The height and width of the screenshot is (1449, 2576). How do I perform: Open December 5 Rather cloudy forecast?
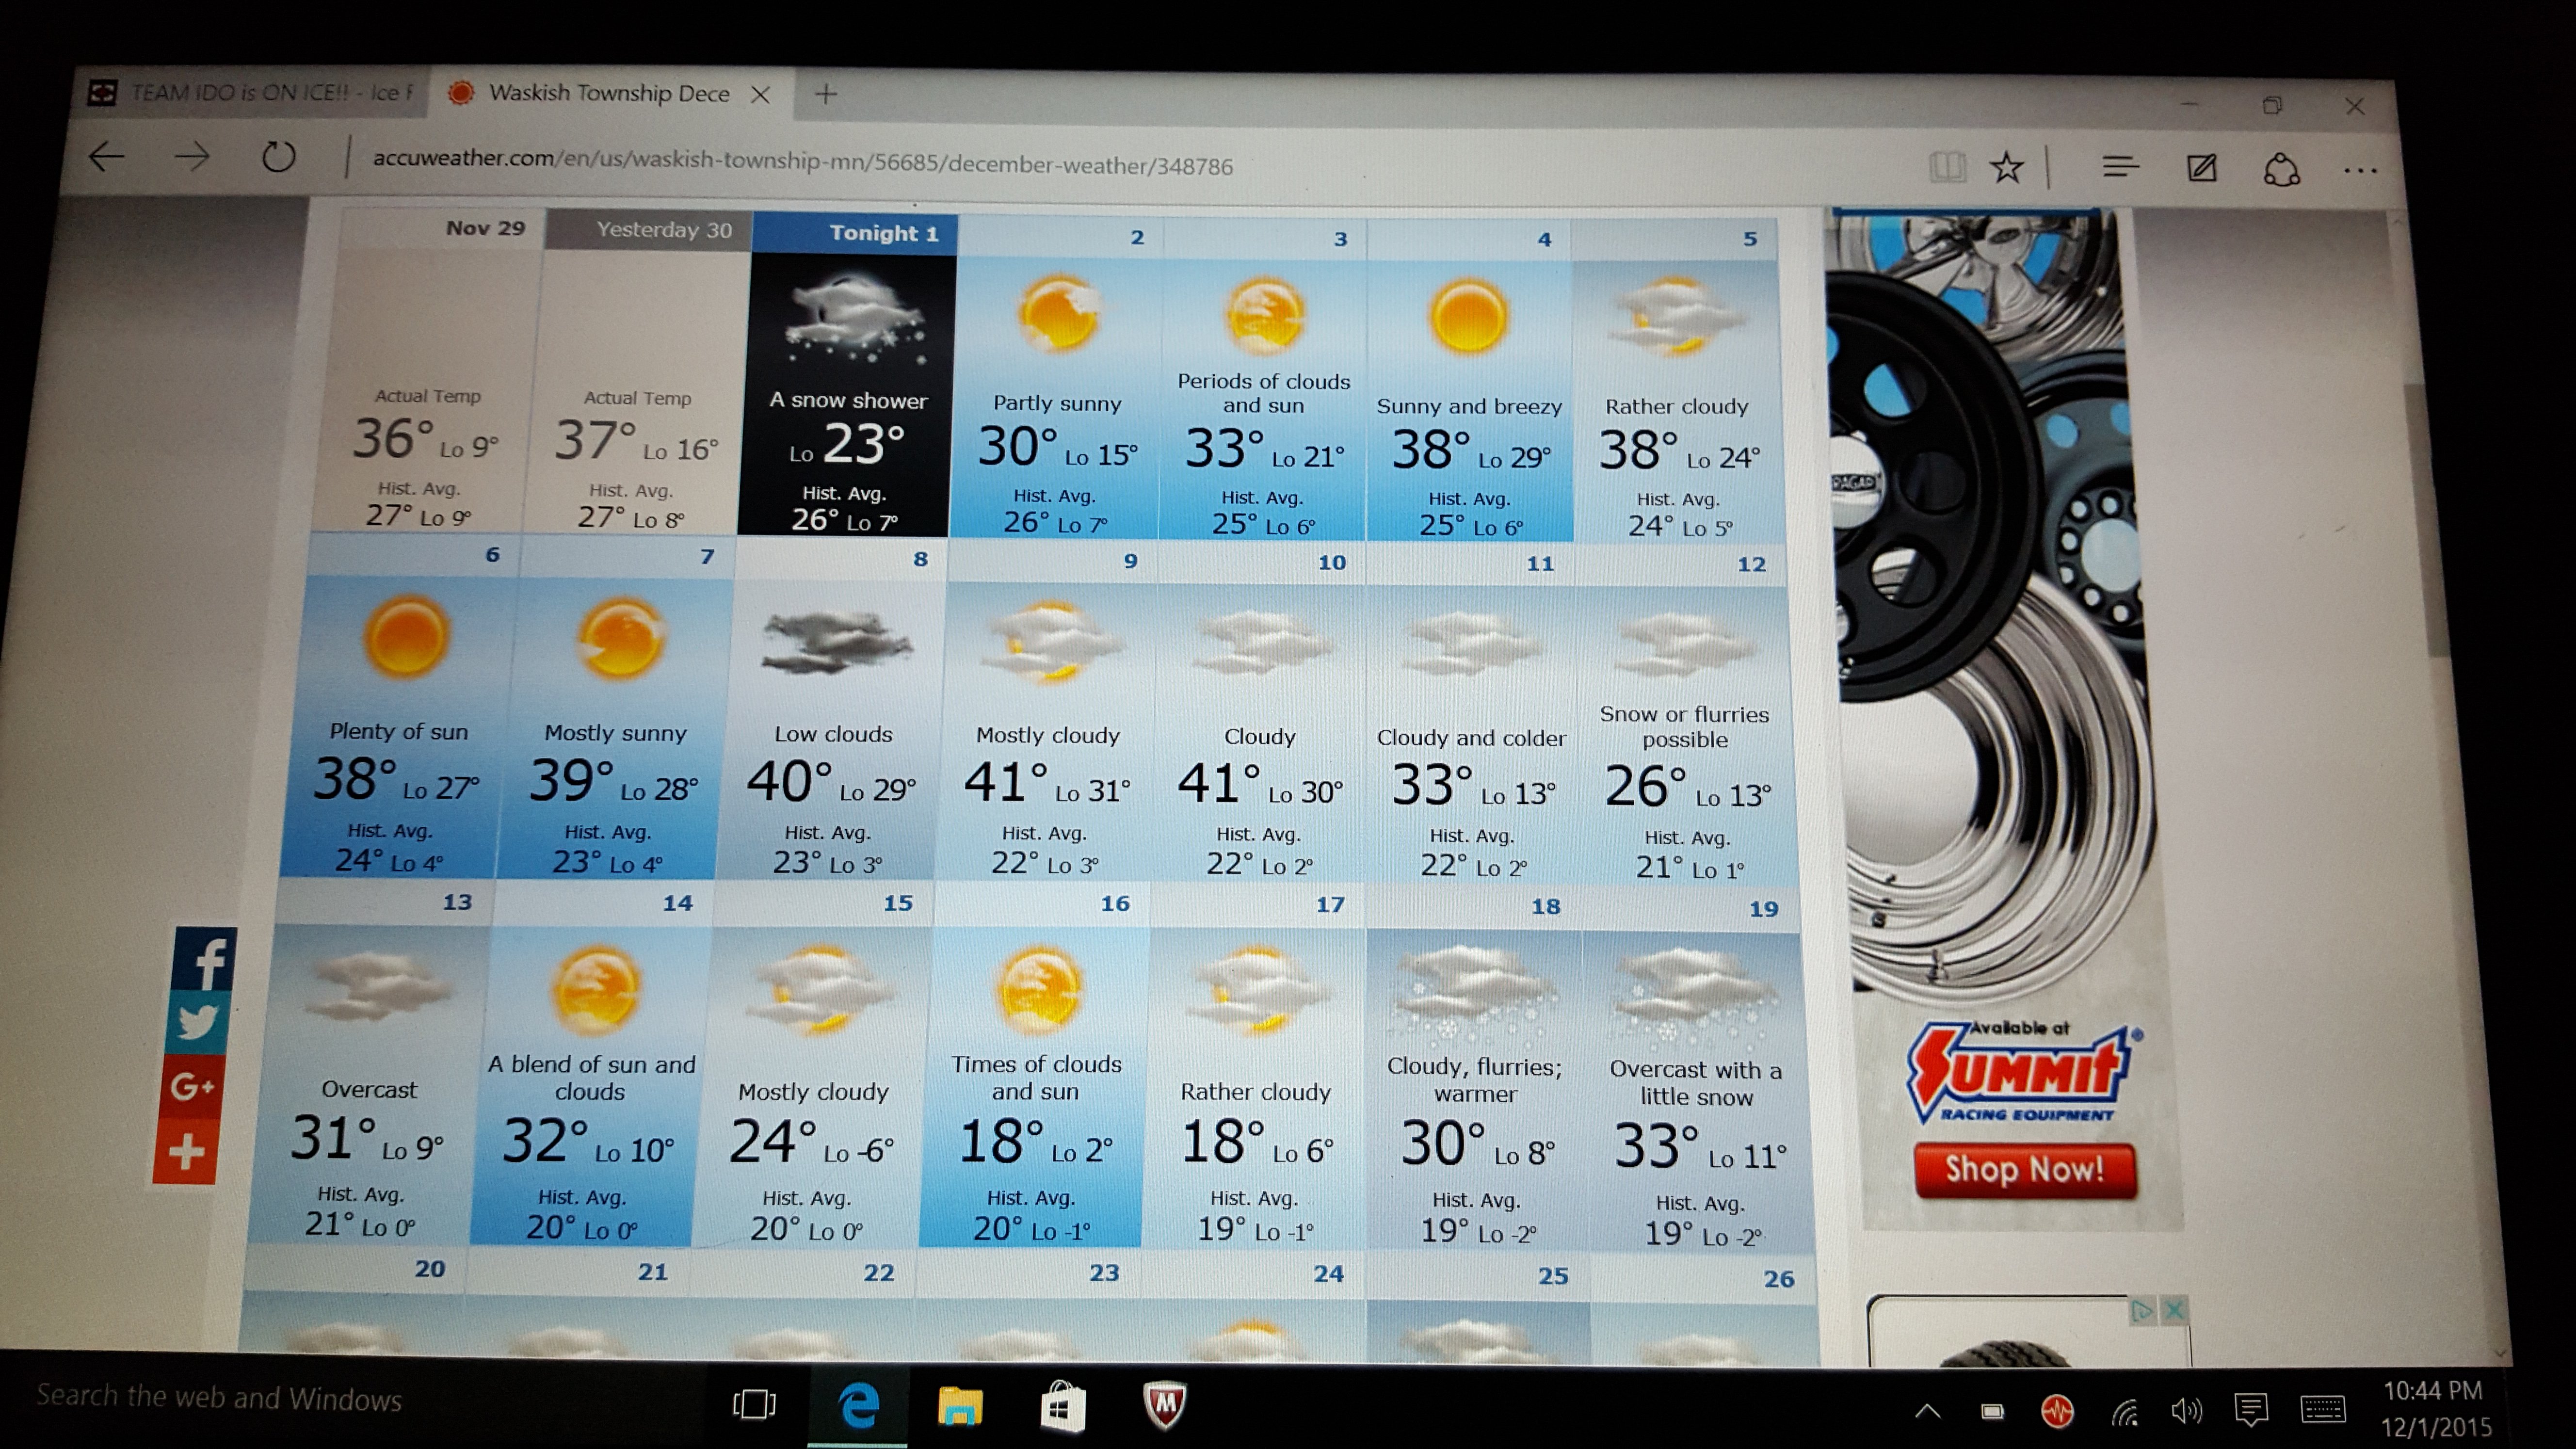[x=1677, y=383]
